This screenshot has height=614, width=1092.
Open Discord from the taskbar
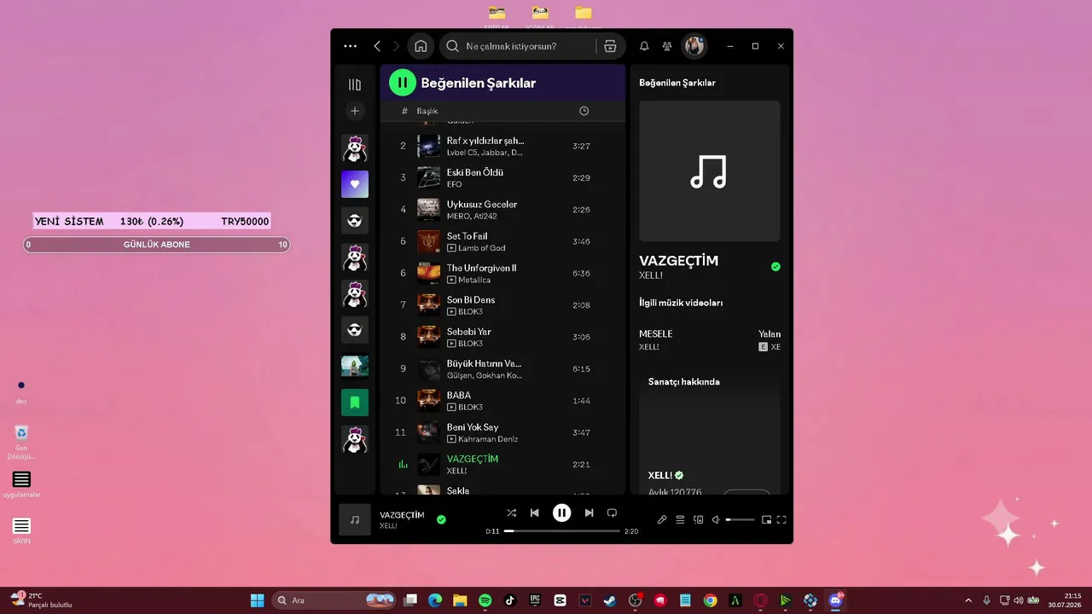coord(835,600)
